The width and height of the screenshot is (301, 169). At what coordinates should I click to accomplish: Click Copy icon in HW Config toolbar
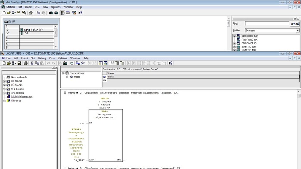pos(38,13)
